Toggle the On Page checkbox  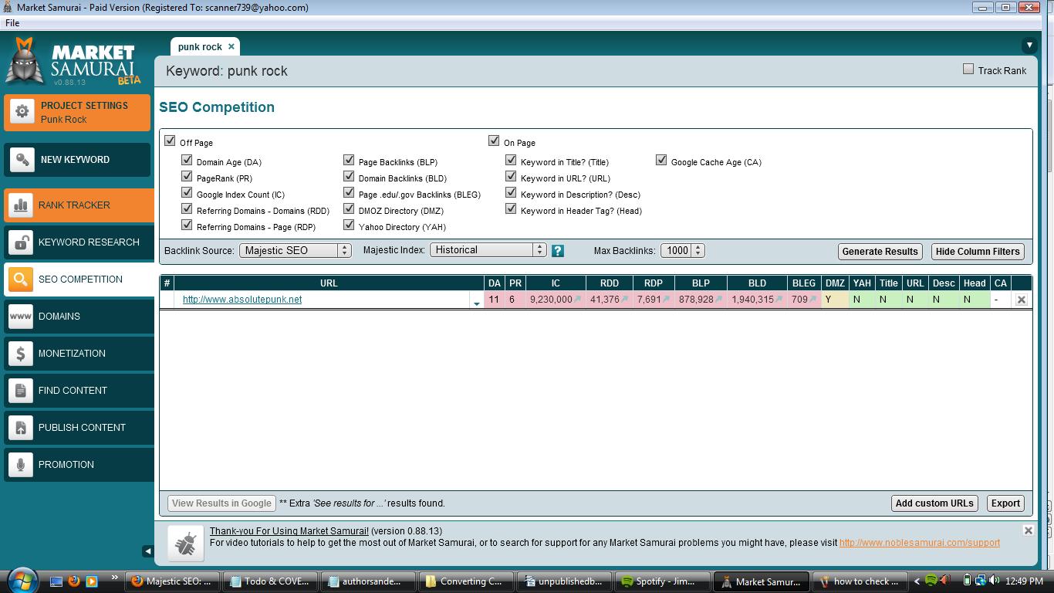[494, 141]
